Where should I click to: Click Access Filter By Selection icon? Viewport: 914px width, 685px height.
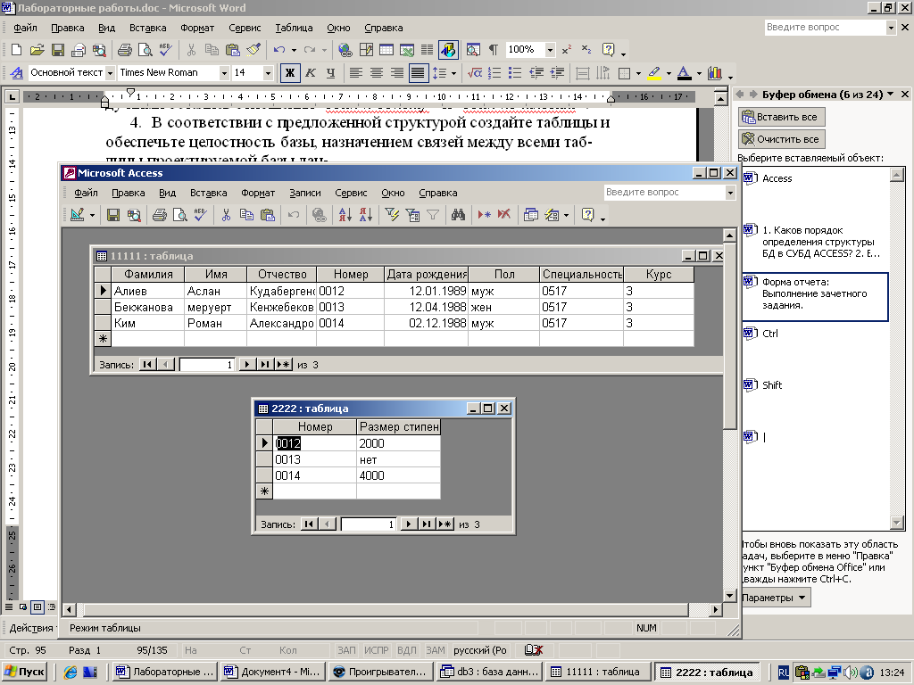[x=392, y=215]
